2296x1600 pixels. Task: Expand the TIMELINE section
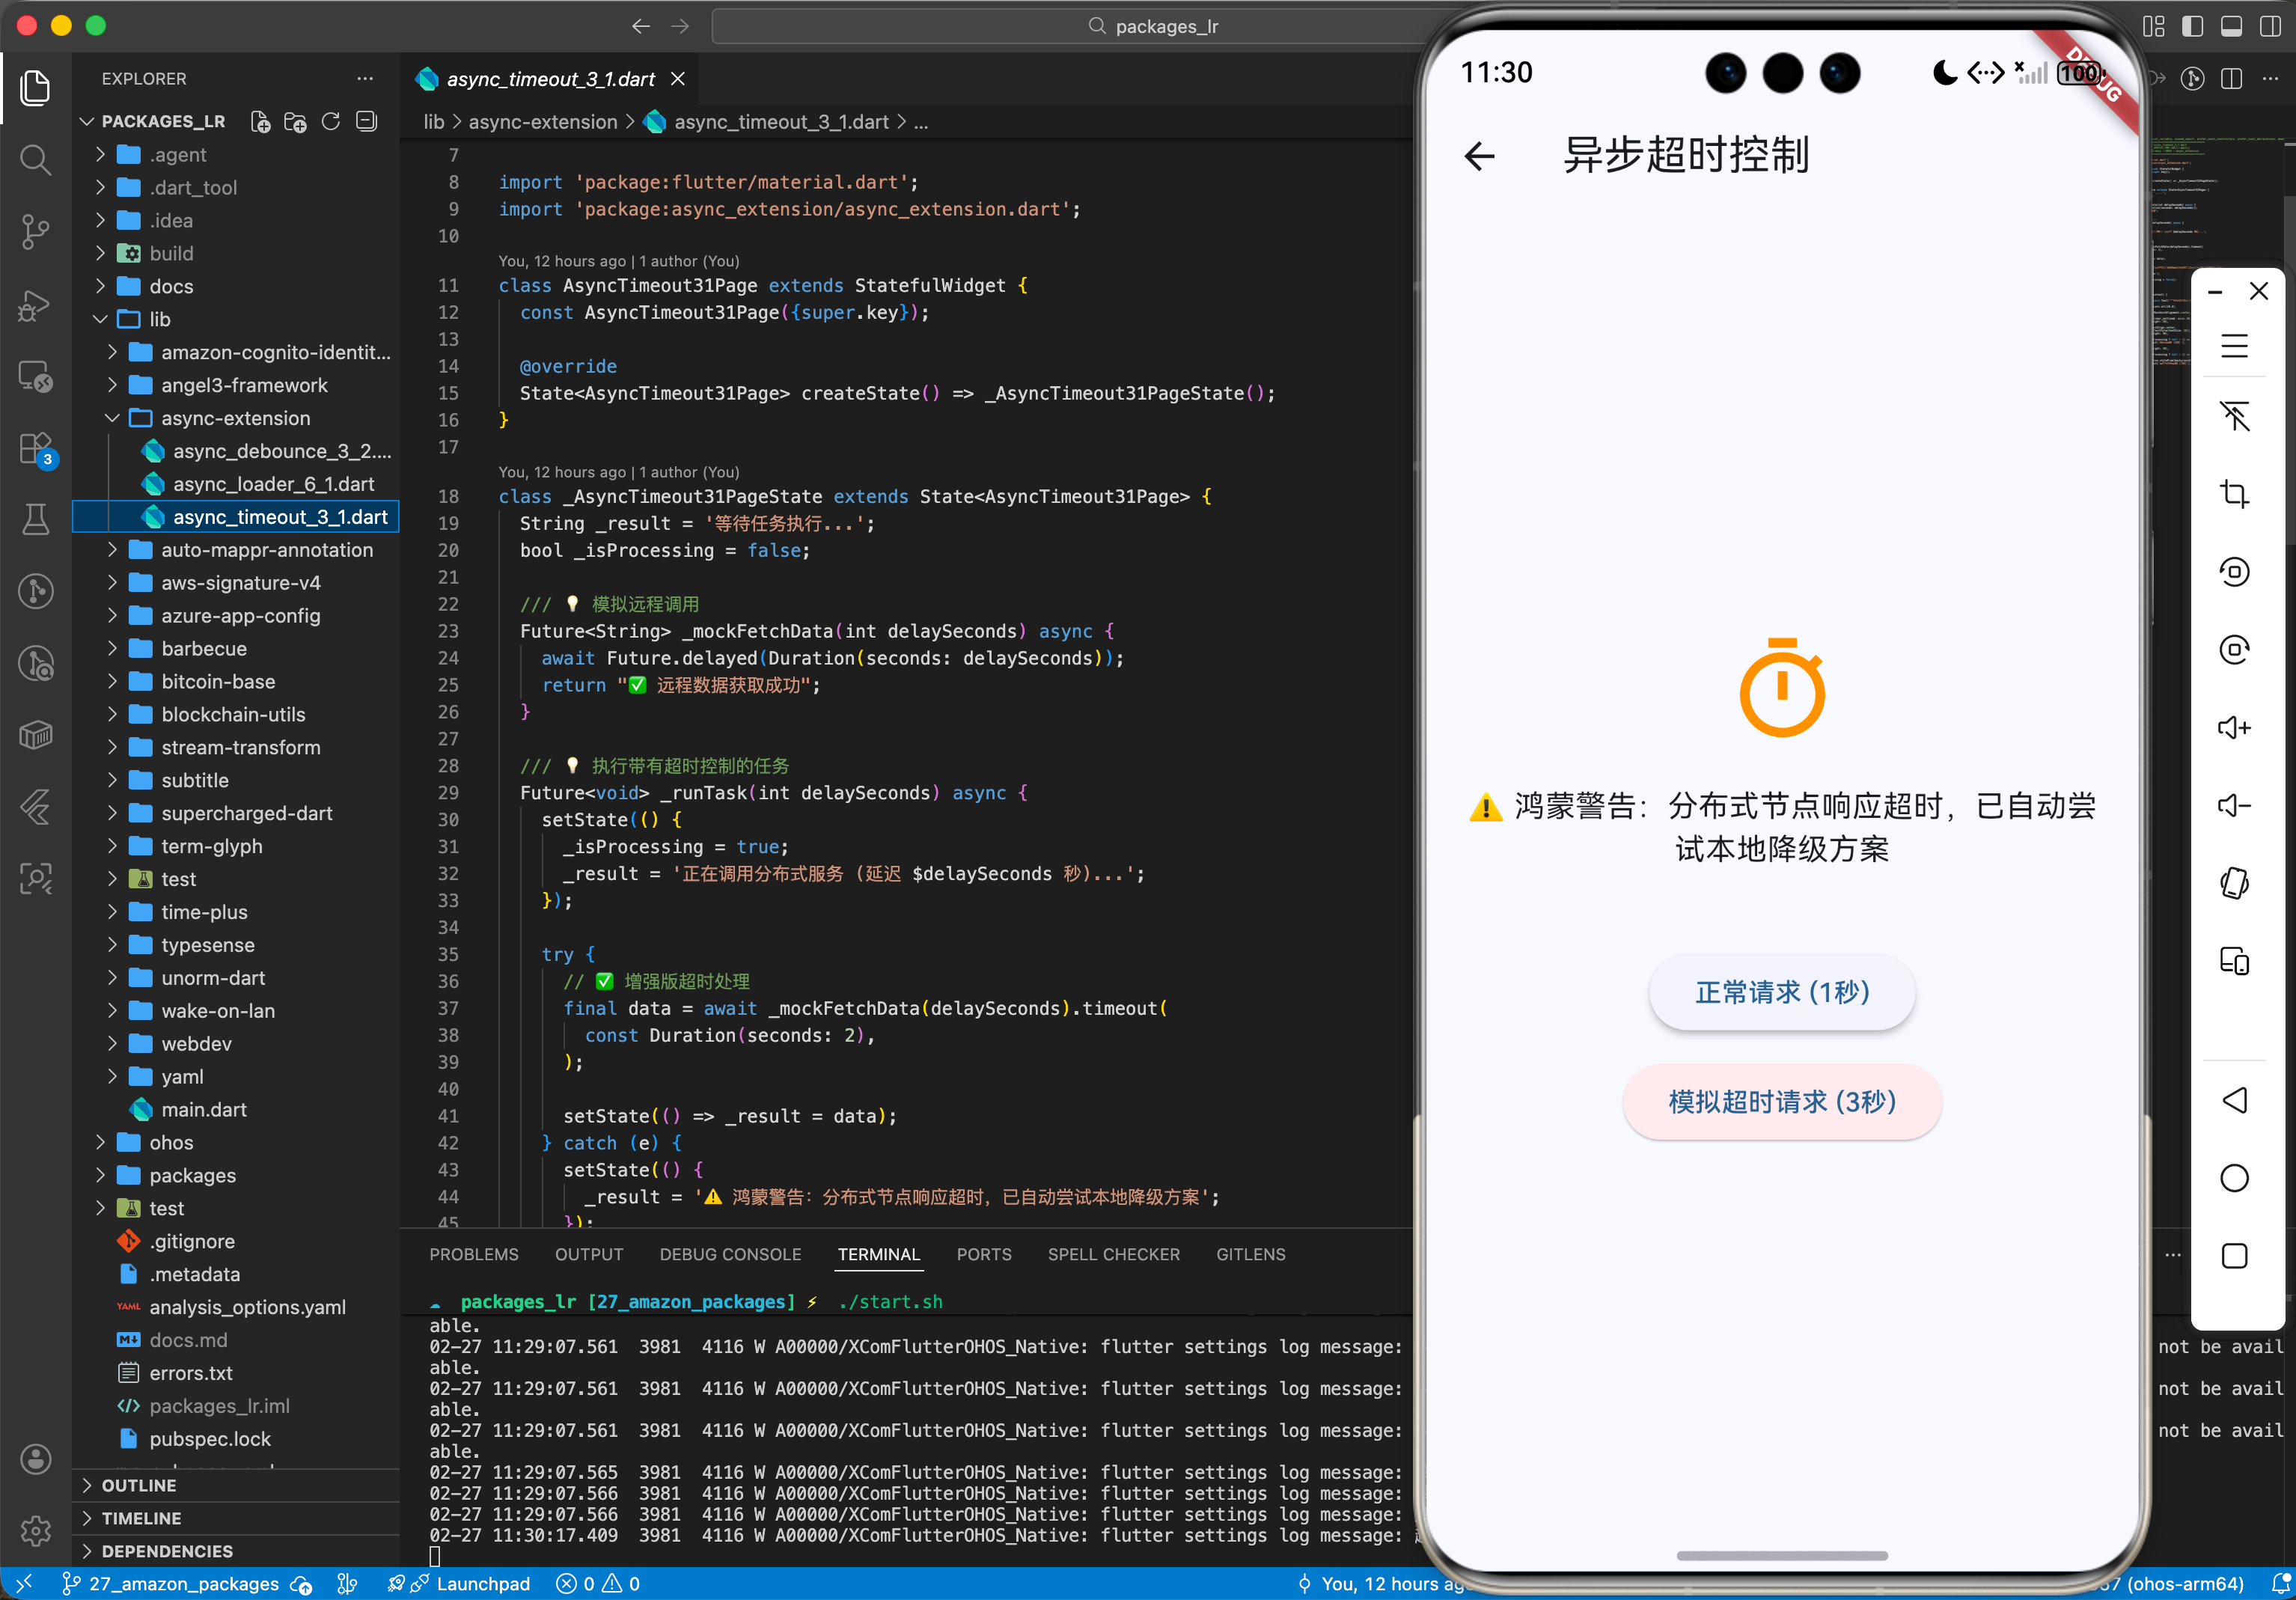(144, 1518)
